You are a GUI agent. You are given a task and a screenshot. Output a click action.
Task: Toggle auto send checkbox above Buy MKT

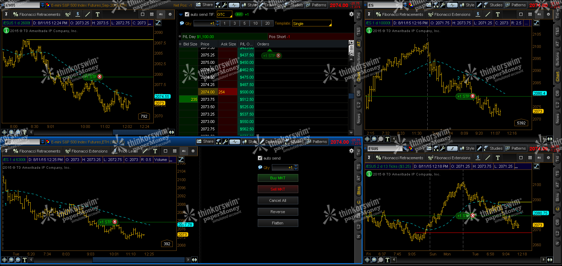(x=260, y=158)
